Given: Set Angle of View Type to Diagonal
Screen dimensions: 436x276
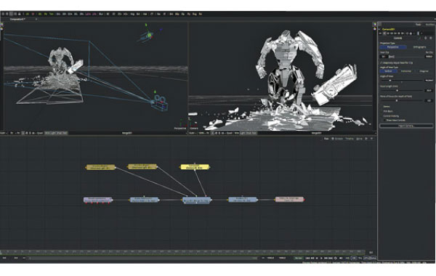Looking at the screenshot, I should click(424, 71).
